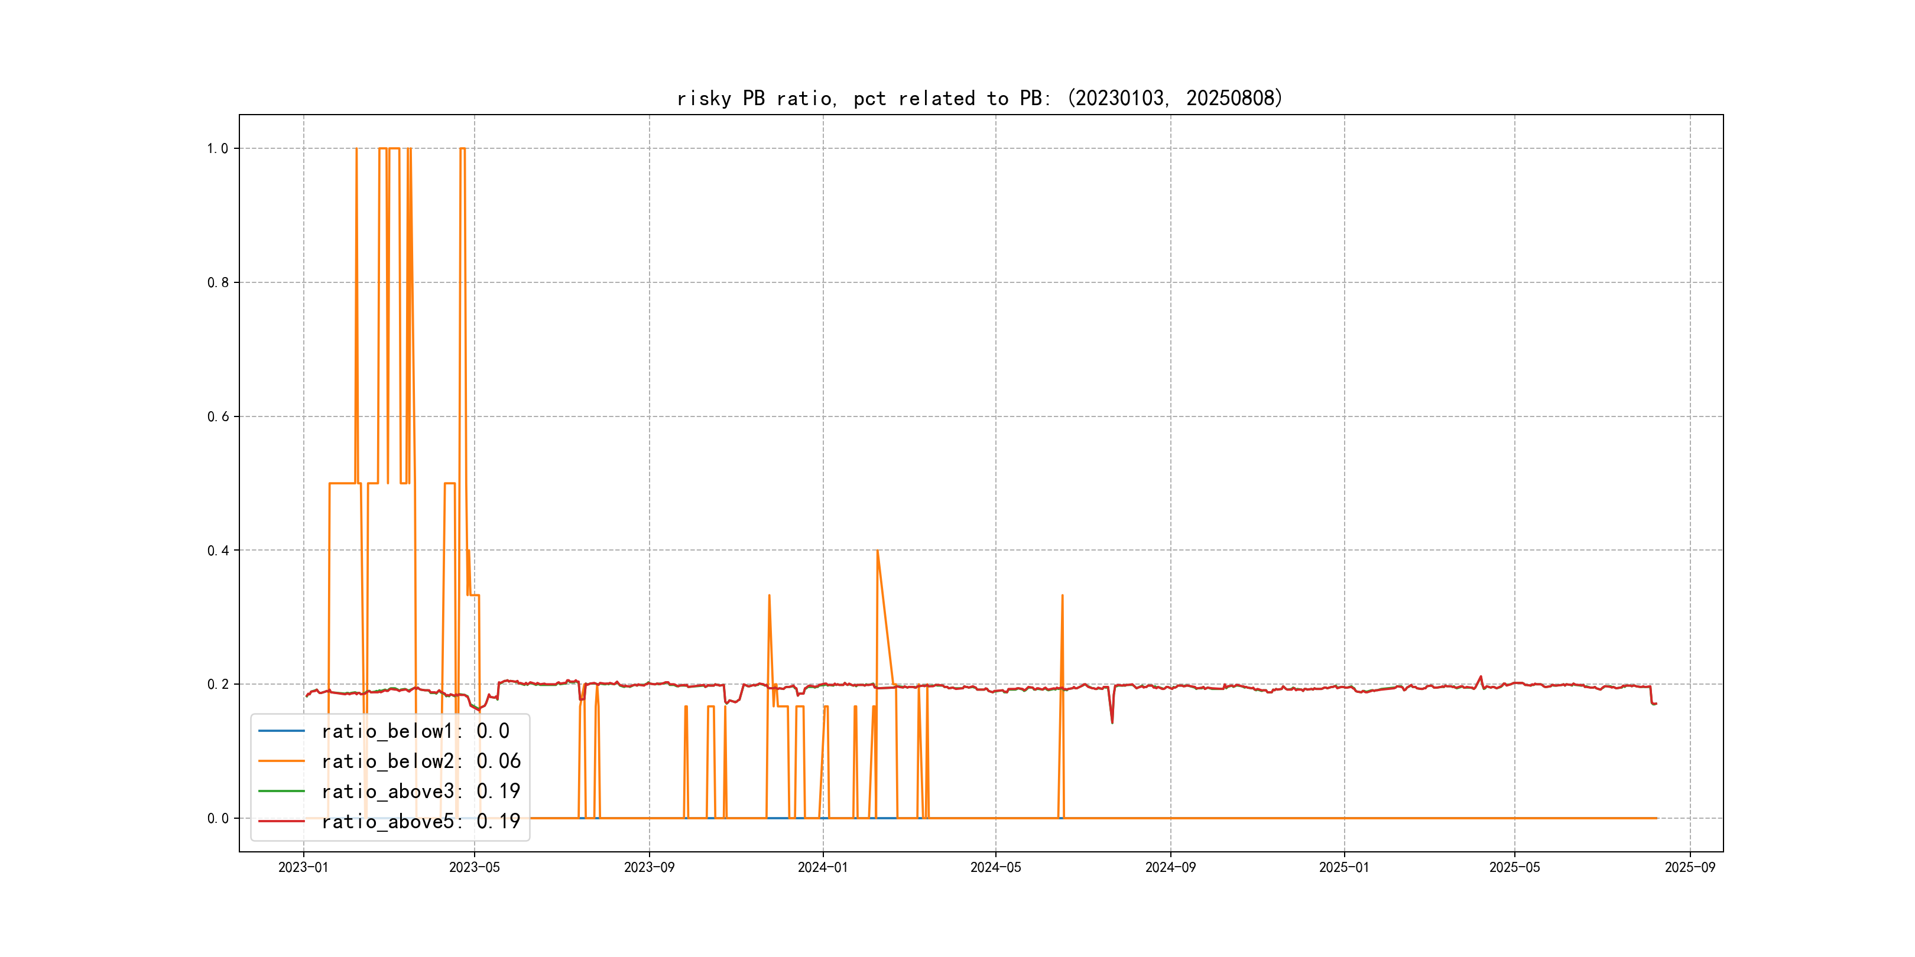Select the 'ratio_above3: 0.19' legend label
The image size is (1915, 957).
point(421,792)
